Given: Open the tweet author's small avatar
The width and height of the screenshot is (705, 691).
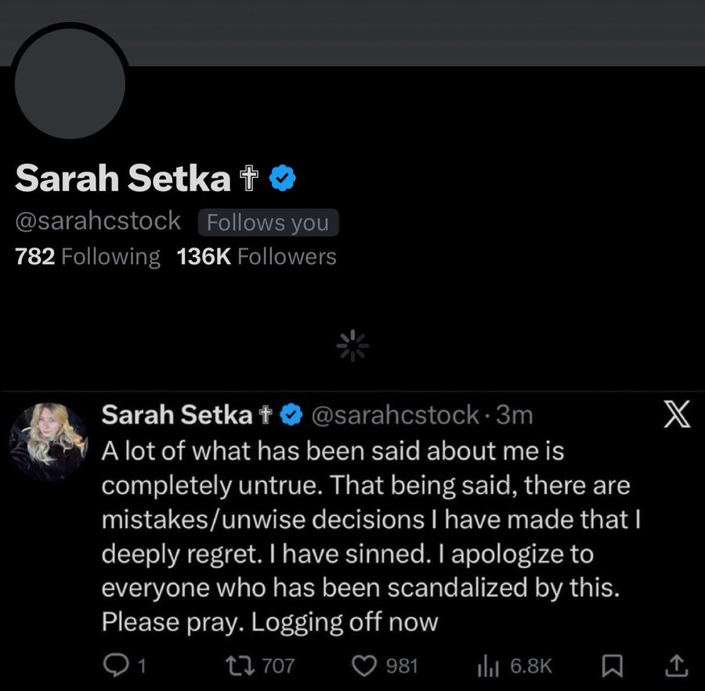Looking at the screenshot, I should click(x=49, y=440).
